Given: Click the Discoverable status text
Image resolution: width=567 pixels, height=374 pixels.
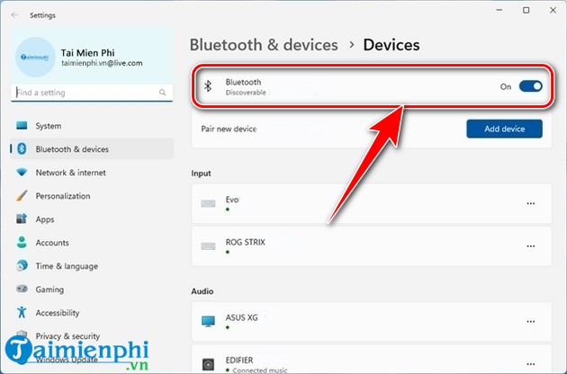Looking at the screenshot, I should click(x=246, y=93).
